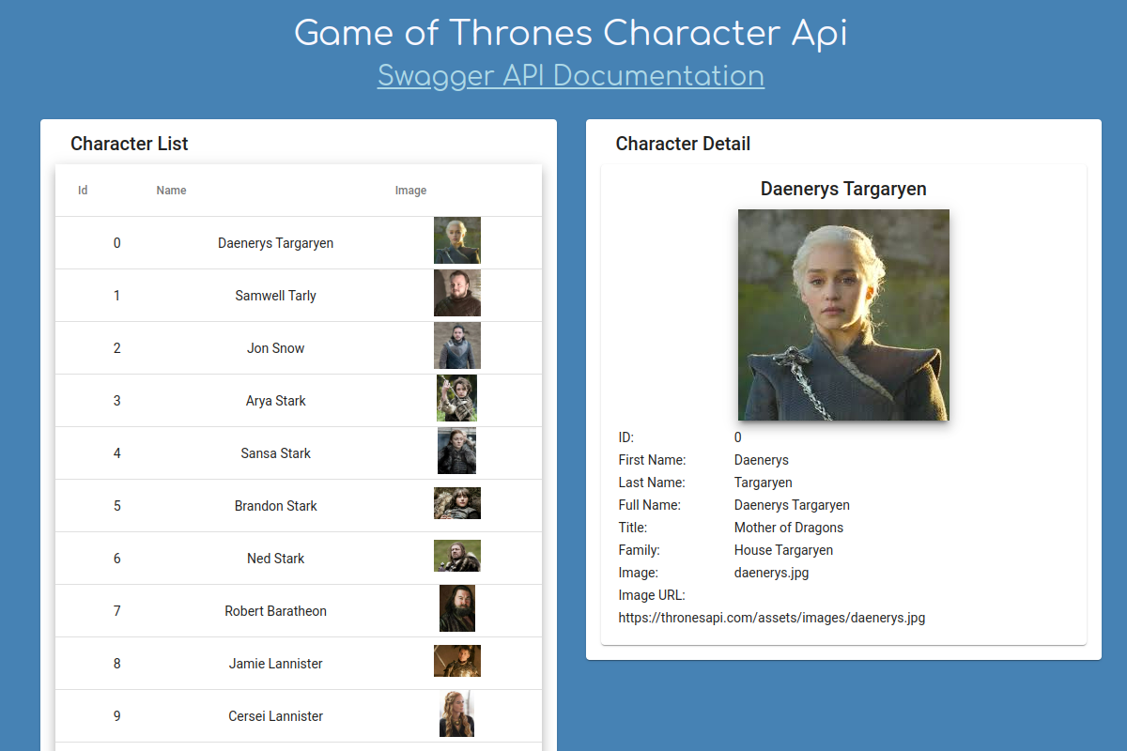Select the Jon Snow name cell
Viewport: 1127px width, 751px height.
[276, 348]
